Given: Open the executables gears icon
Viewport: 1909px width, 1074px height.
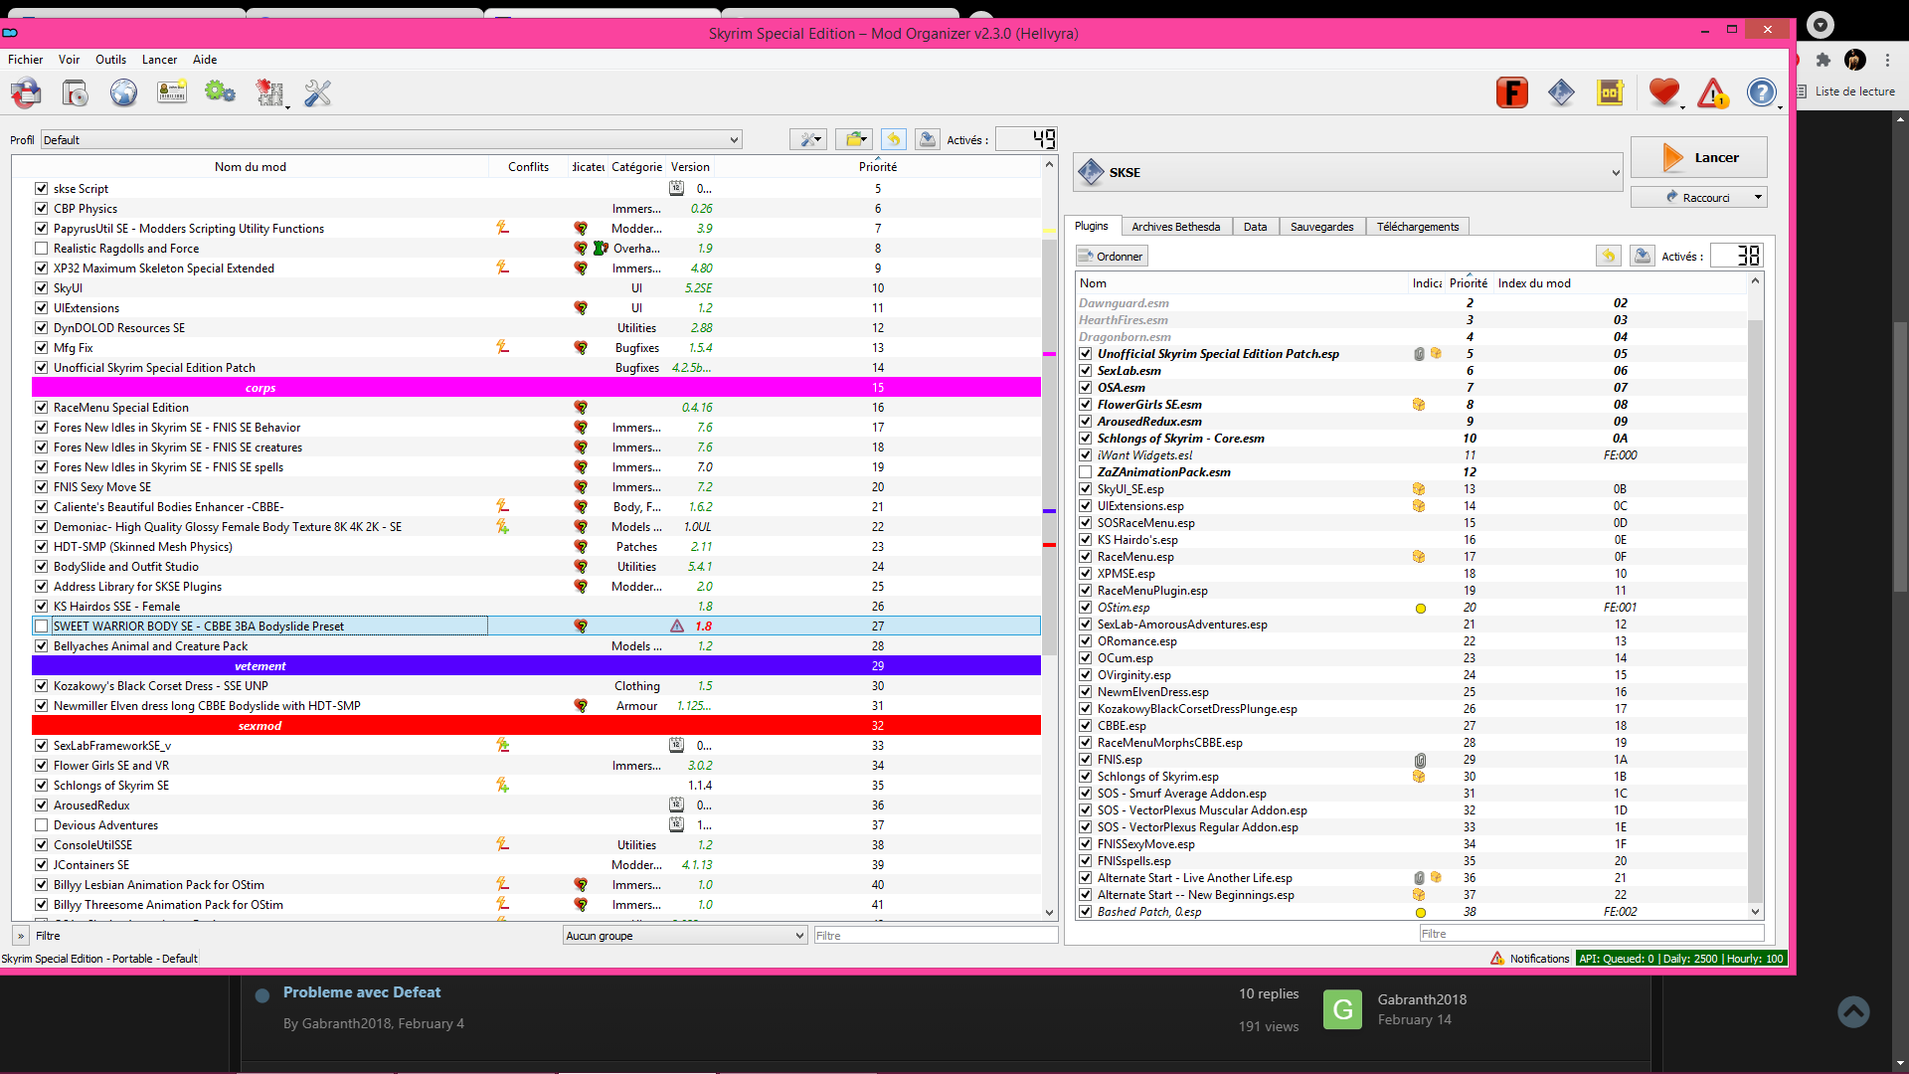Looking at the screenshot, I should (x=220, y=93).
